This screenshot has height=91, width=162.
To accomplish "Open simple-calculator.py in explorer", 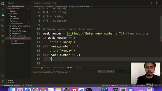I will pyautogui.click(x=19, y=36).
